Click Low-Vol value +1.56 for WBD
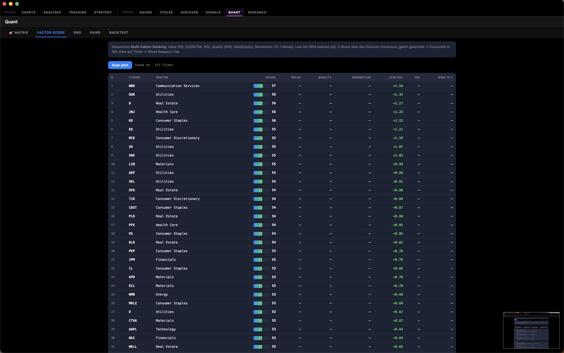 [398, 86]
